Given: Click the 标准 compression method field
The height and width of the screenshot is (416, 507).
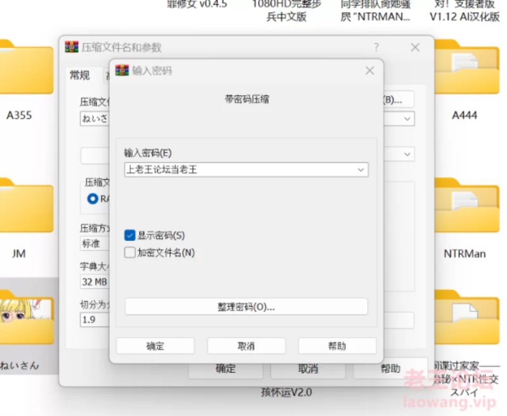Looking at the screenshot, I should (95, 244).
